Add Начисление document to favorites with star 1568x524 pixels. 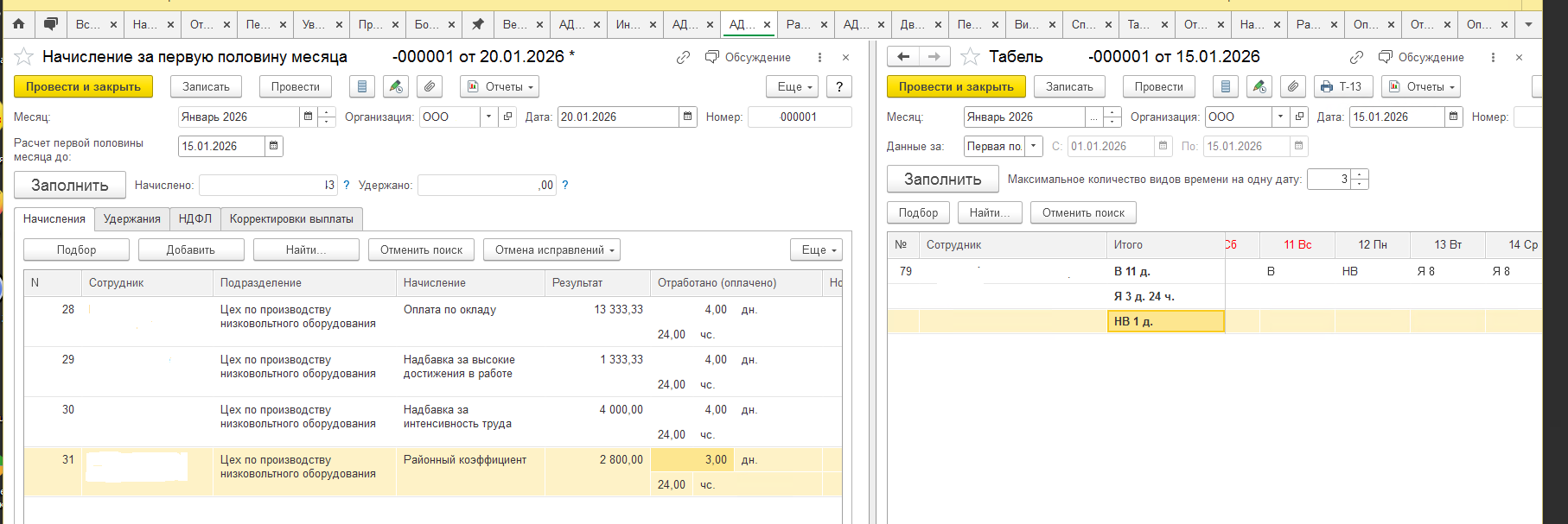[x=24, y=57]
